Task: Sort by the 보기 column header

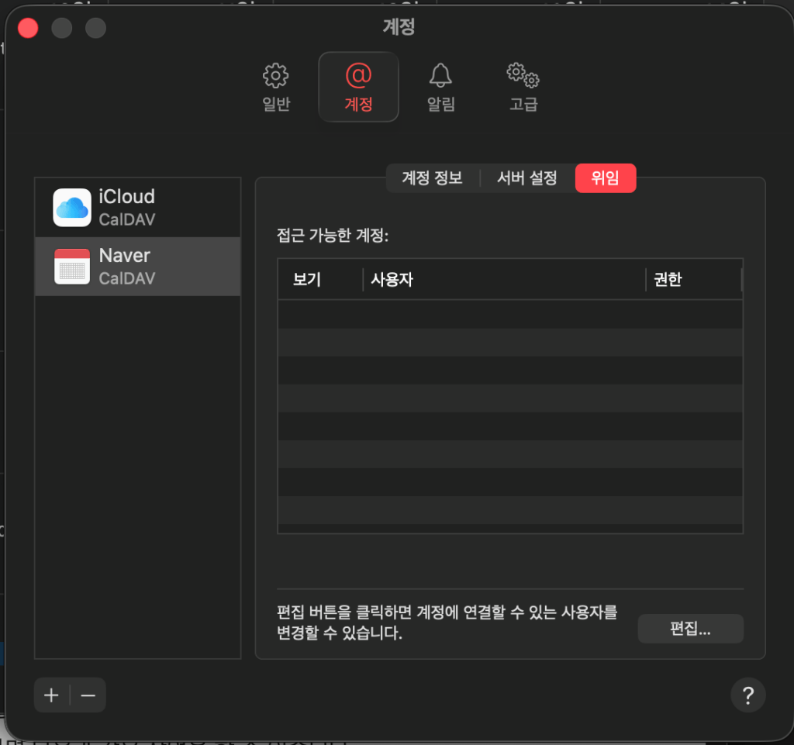Action: [x=307, y=280]
